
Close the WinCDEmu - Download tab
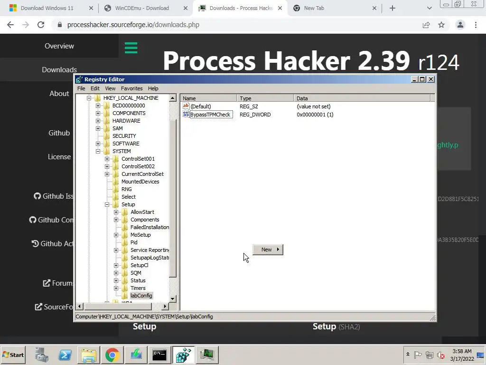coord(186,8)
